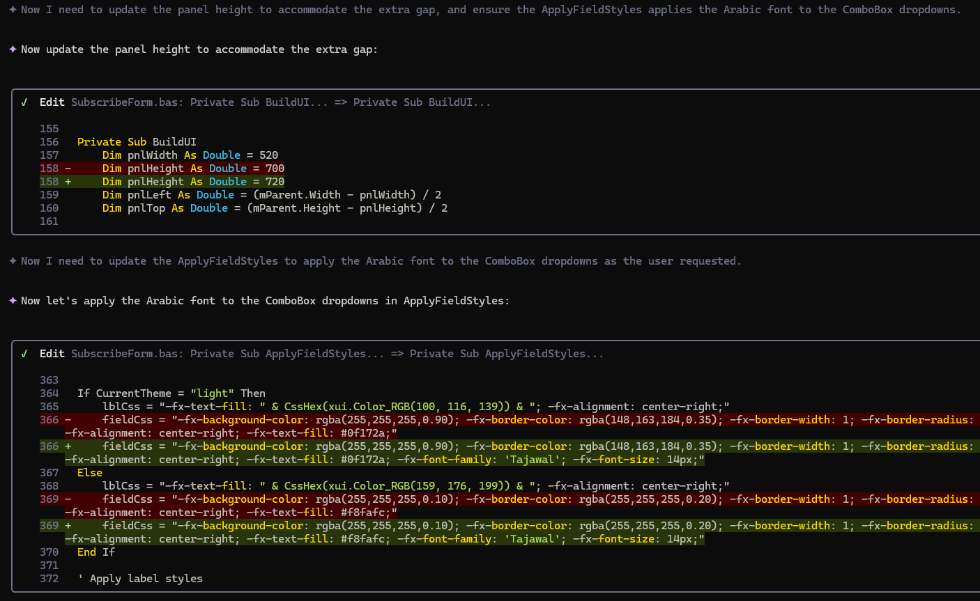Screen dimensions: 980x601
Task: Click the "Else" keyword on line 367
Action: coord(90,473)
